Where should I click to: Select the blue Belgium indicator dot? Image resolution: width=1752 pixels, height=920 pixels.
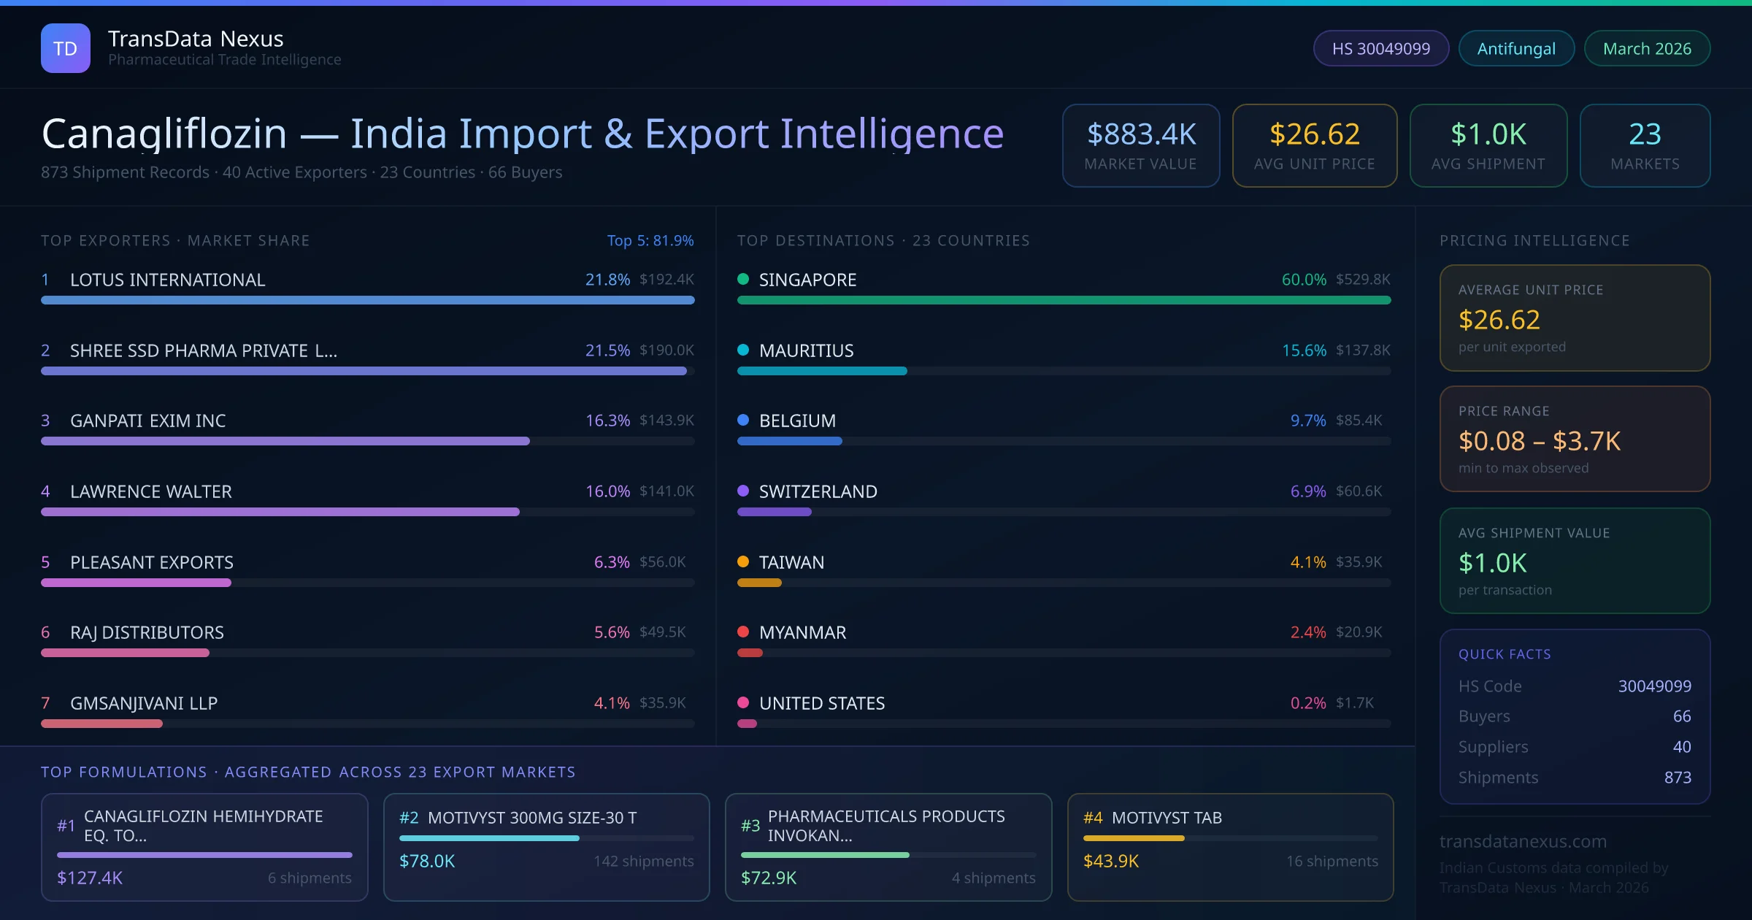tap(743, 421)
